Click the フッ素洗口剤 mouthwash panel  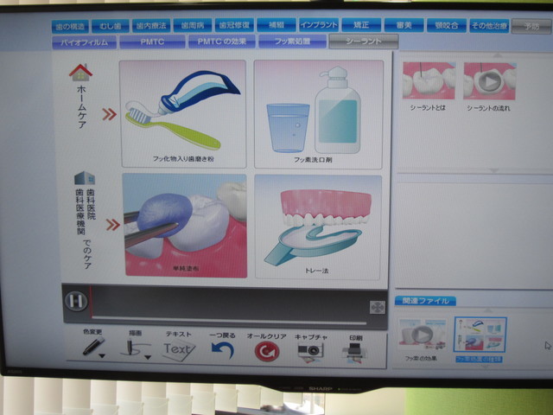coord(318,114)
